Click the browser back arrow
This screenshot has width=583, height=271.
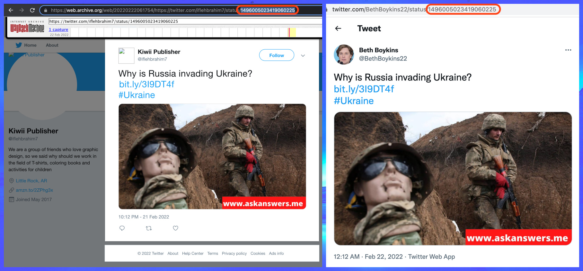click(x=11, y=10)
